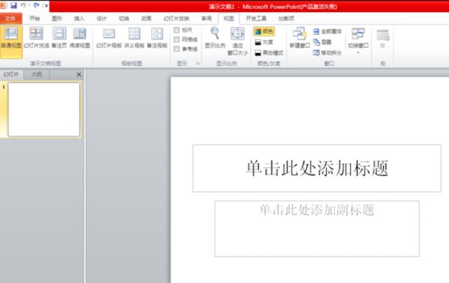Switch to the Add-ins (加载项) tab

coord(286,19)
